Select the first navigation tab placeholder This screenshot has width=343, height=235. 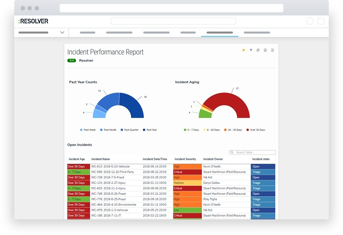88,33
